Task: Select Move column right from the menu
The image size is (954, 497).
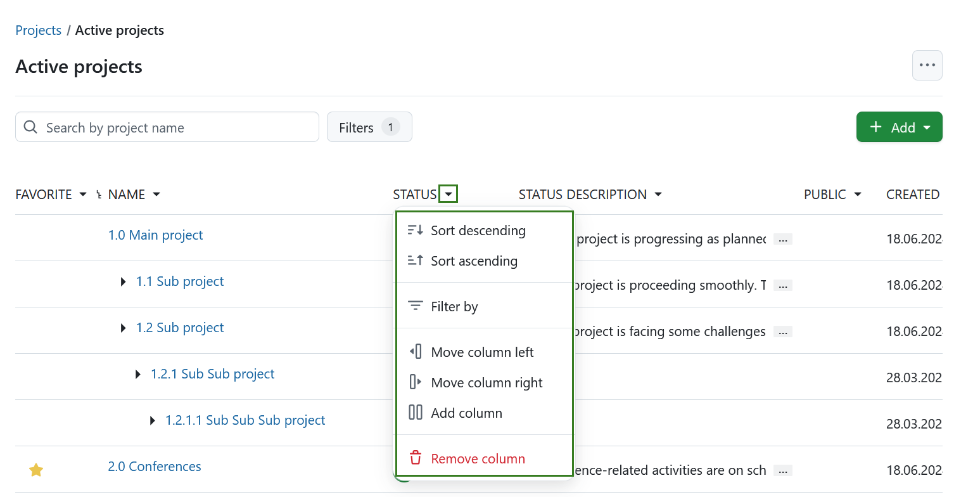Action: tap(487, 382)
